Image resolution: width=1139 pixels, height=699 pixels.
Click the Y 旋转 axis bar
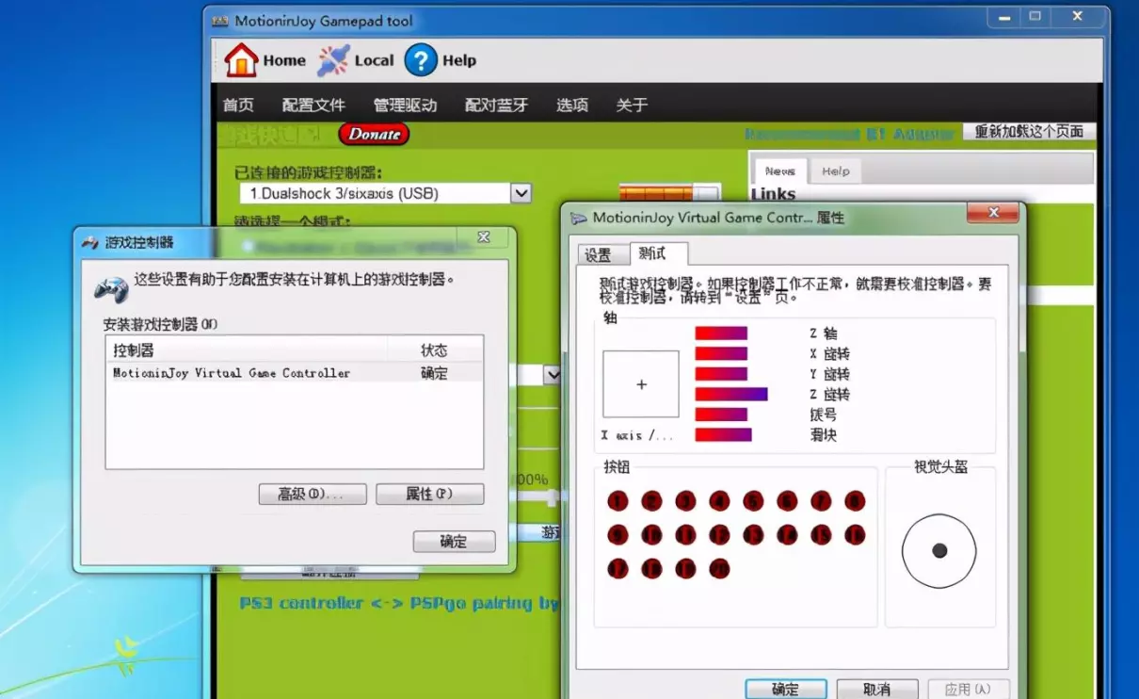[721, 374]
